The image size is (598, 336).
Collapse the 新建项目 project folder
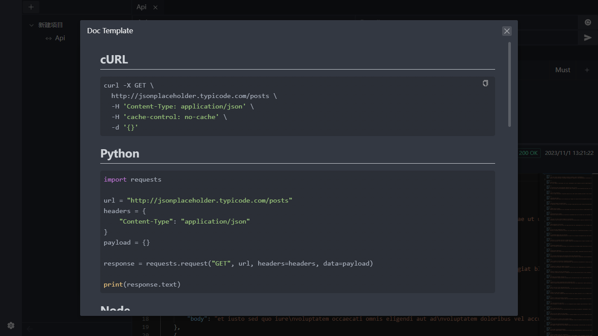pyautogui.click(x=32, y=25)
